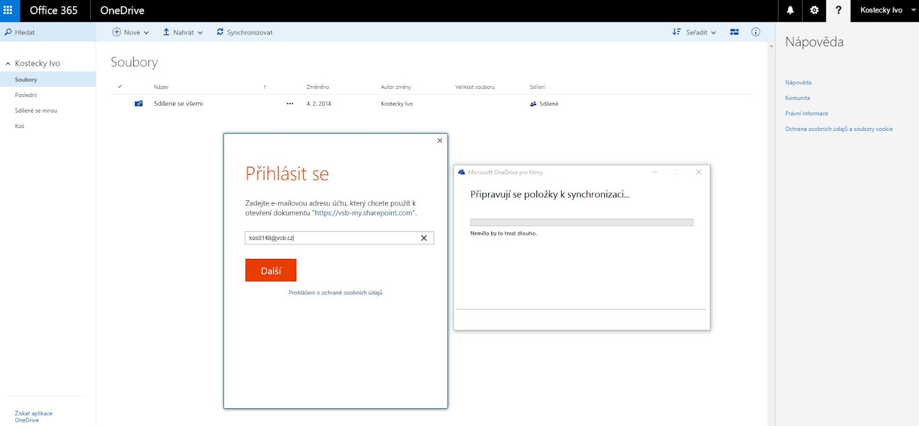Close the Přihlásit se dialog

click(440, 141)
